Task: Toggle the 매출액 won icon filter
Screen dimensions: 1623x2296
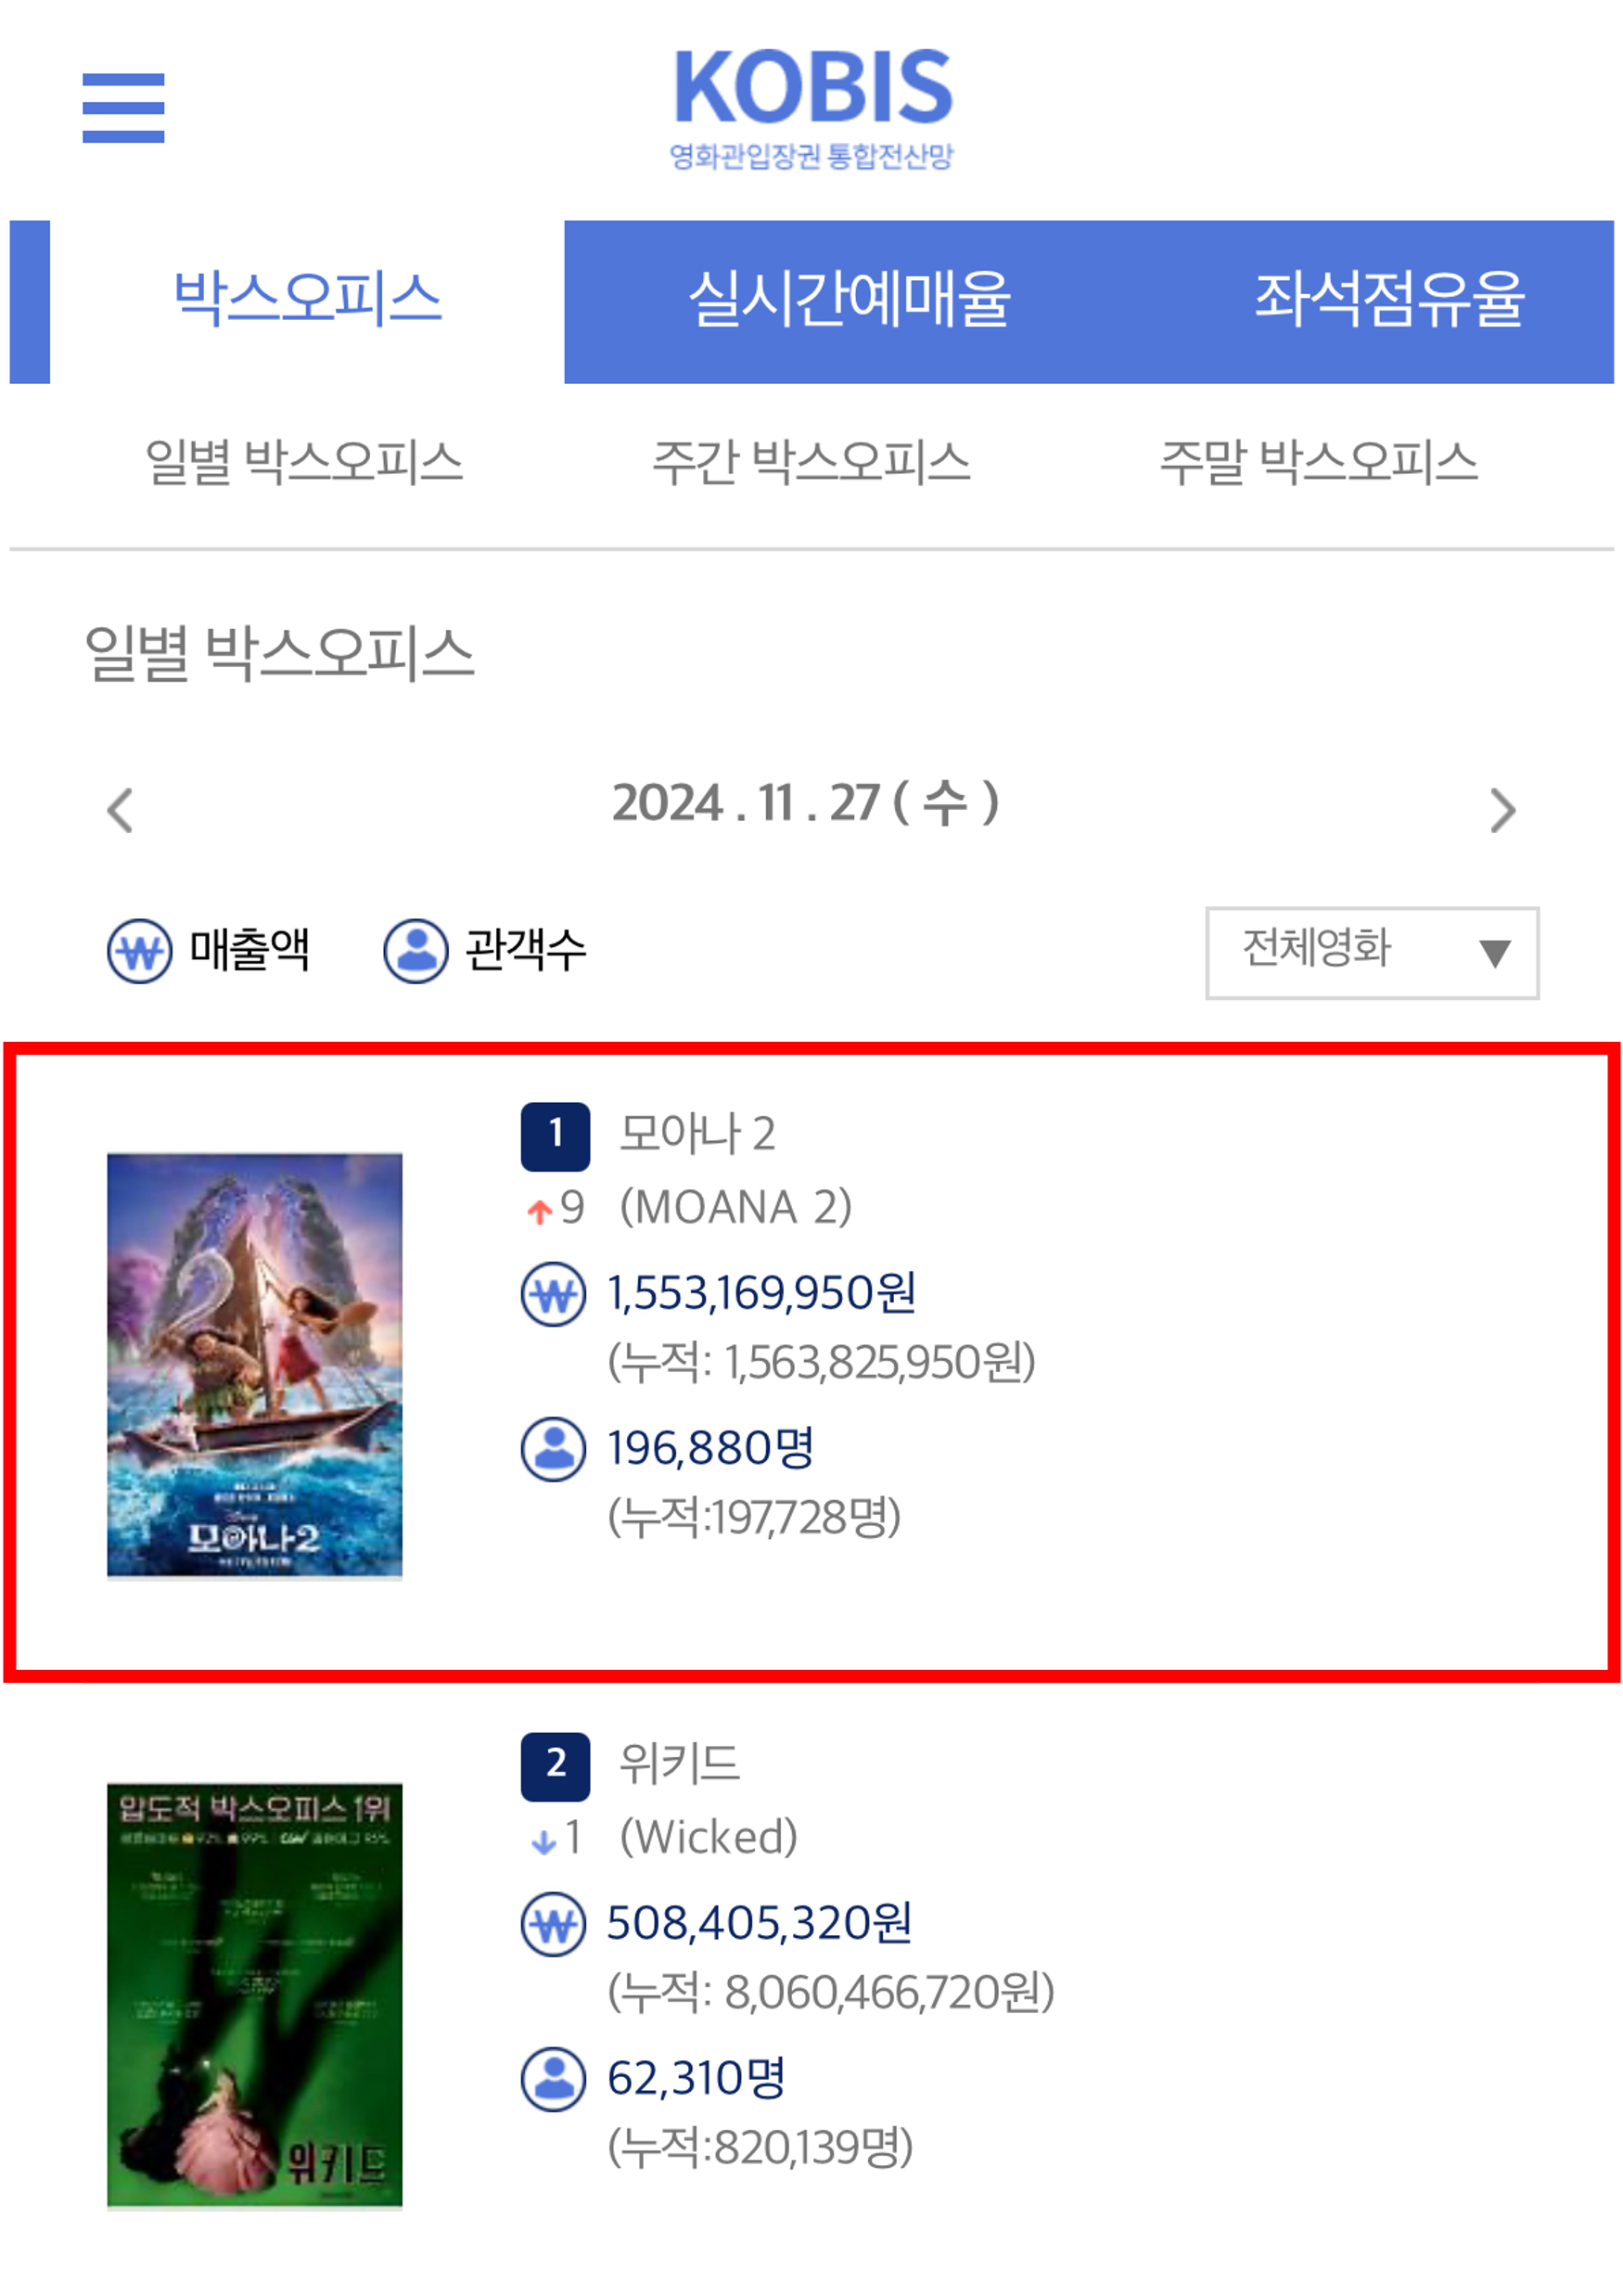Action: coord(140,951)
